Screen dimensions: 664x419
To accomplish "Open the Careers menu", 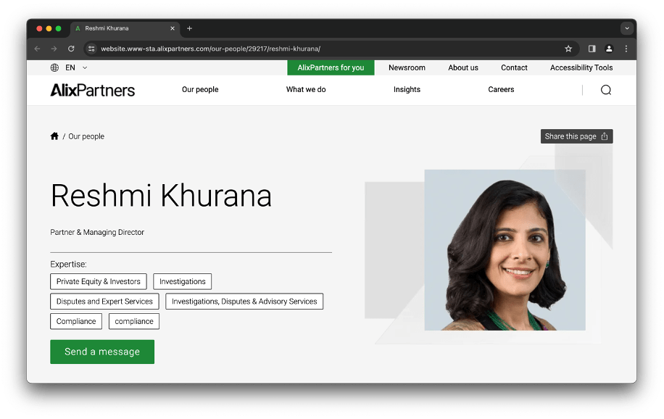I will [501, 89].
